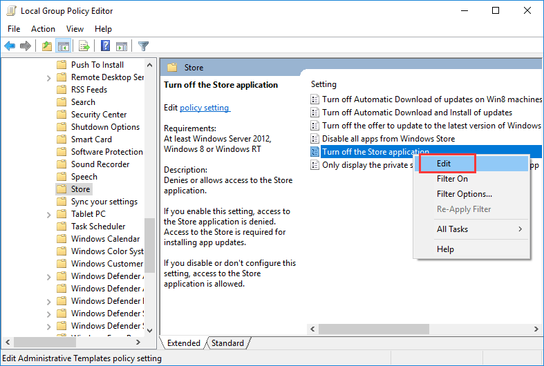Expand the Remote Desktop Services tree node
Viewport: 544px width, 366px height.
(49, 77)
